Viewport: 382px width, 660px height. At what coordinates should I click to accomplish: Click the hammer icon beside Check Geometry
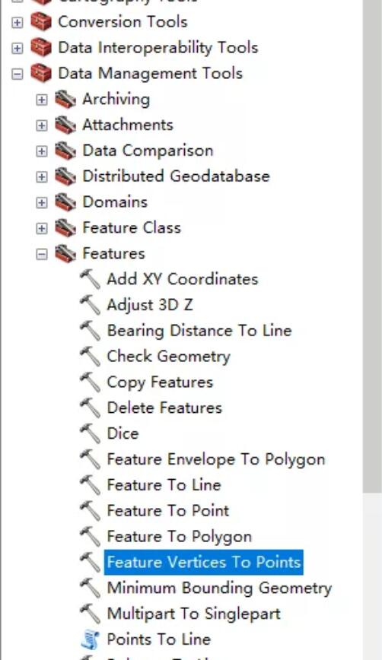click(x=91, y=356)
